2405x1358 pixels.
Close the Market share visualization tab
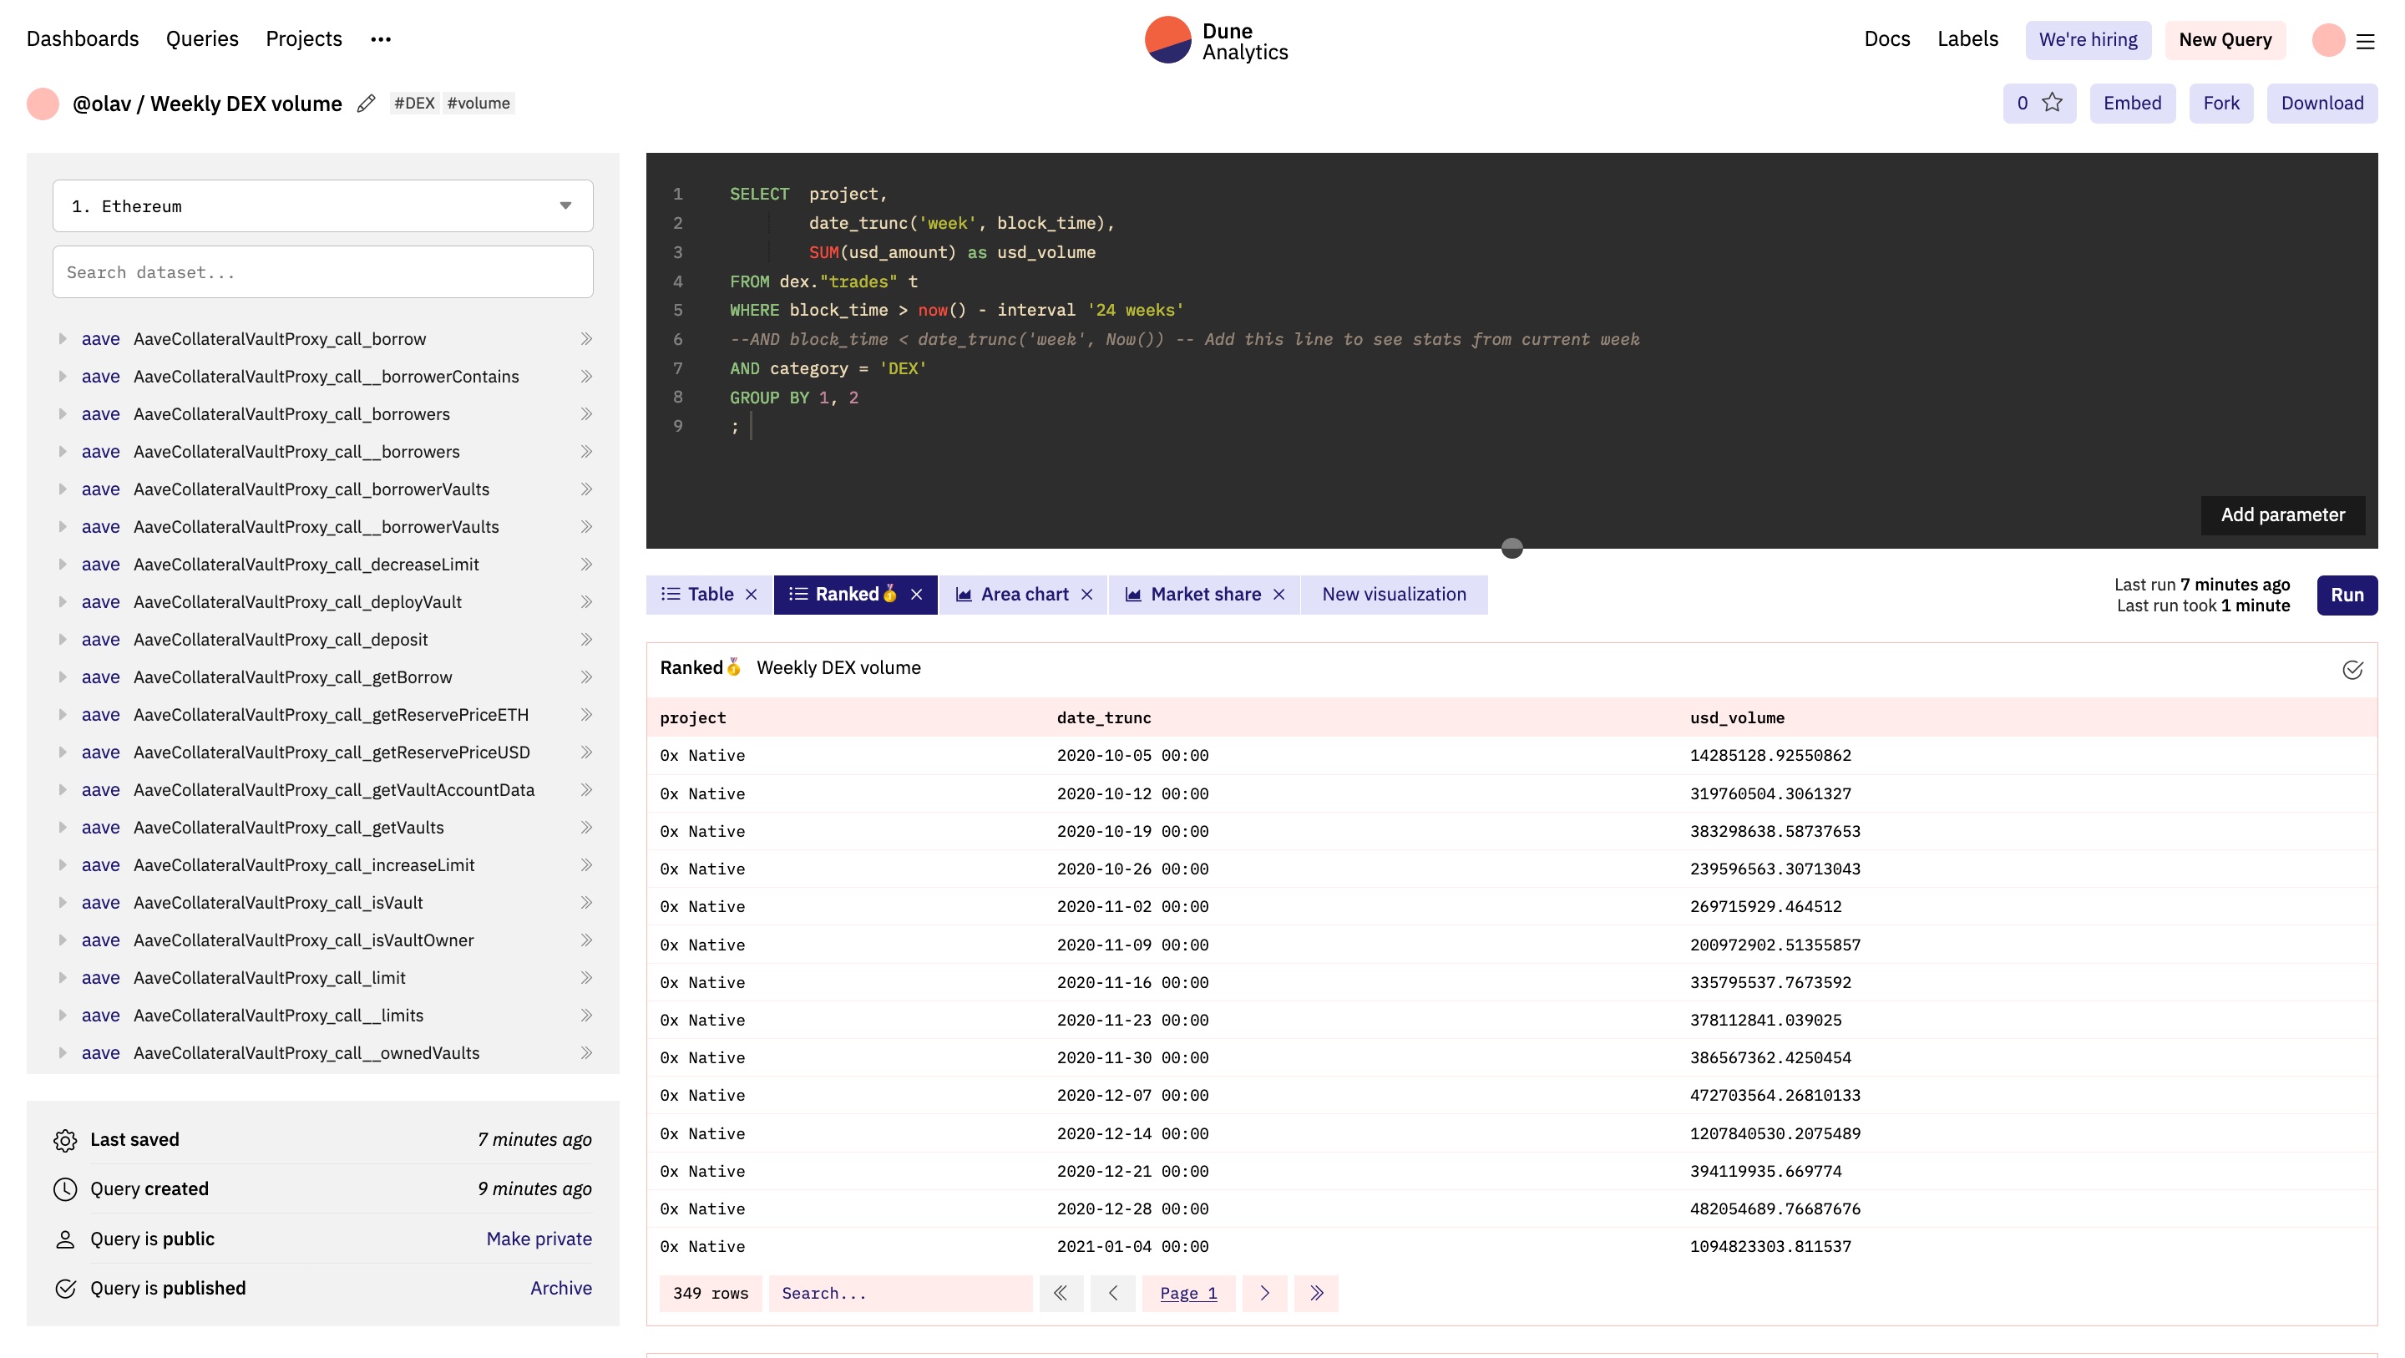1279,595
